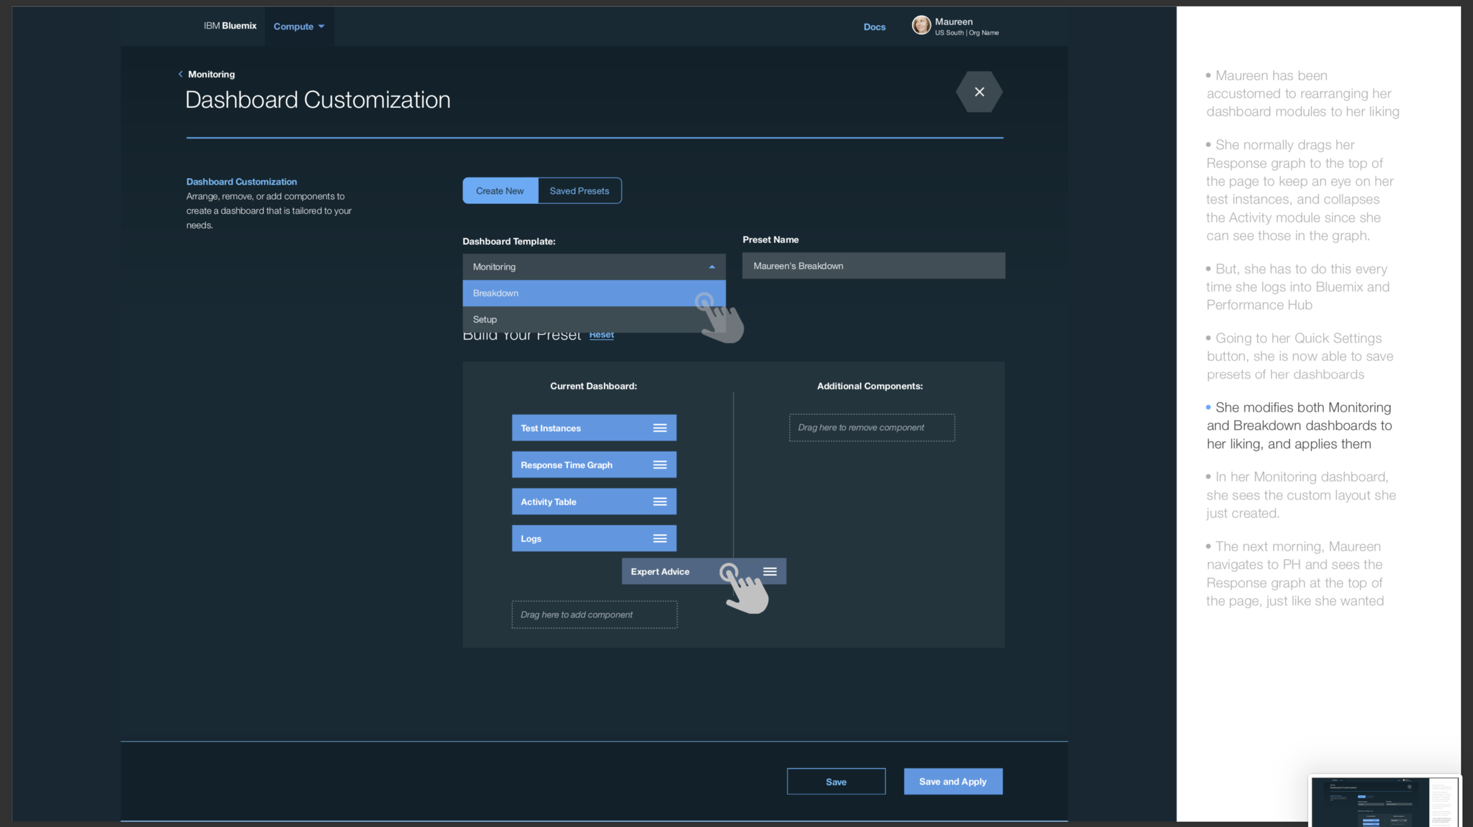This screenshot has width=1473, height=827.
Task: Click the drag handle on Activity Table
Action: pos(659,502)
